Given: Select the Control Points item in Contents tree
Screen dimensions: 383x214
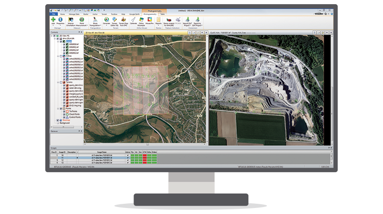Looking at the screenshot, I should 74,117.
